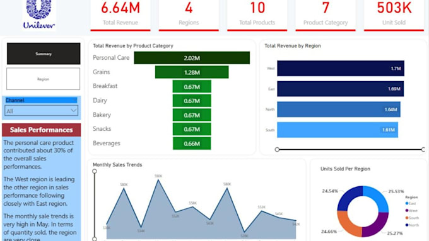Click the West region 1.7M bar
The width and height of the screenshot is (429, 241).
pos(341,68)
